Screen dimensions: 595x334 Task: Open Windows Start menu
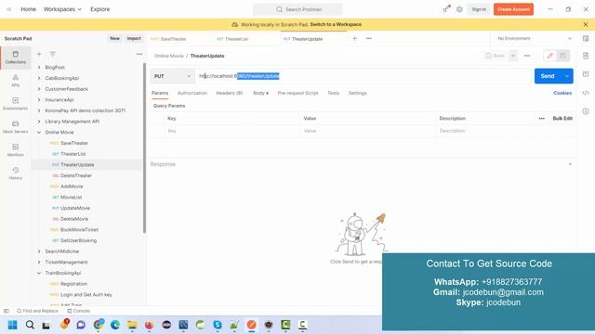pos(12,325)
